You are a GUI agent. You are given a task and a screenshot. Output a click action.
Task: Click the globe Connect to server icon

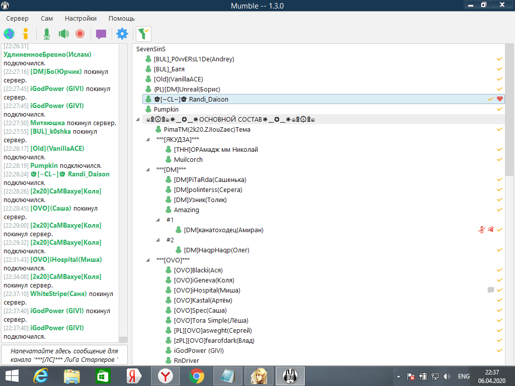tap(9, 34)
